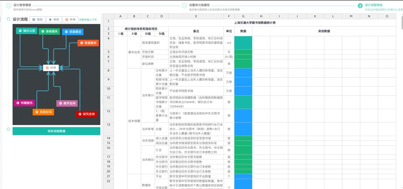Click the 馆舍建筑面积 cell
The height and width of the screenshot is (189, 403).
(155, 43)
